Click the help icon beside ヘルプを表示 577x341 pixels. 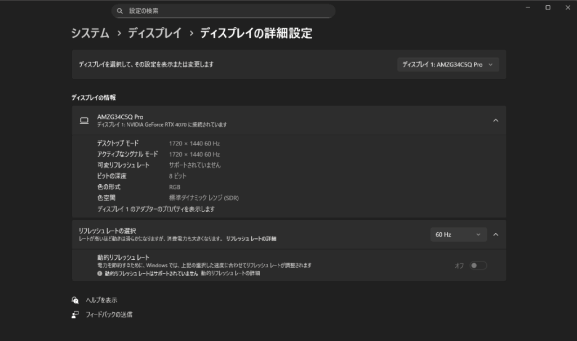point(76,300)
